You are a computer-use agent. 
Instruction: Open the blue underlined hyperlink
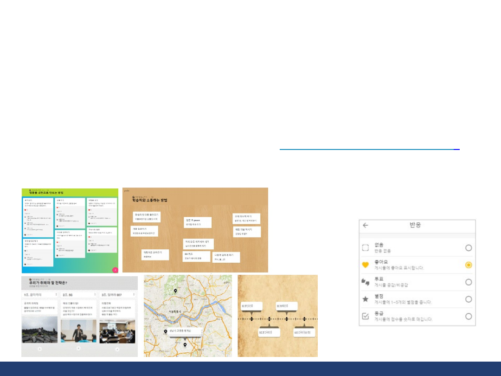click(x=369, y=149)
